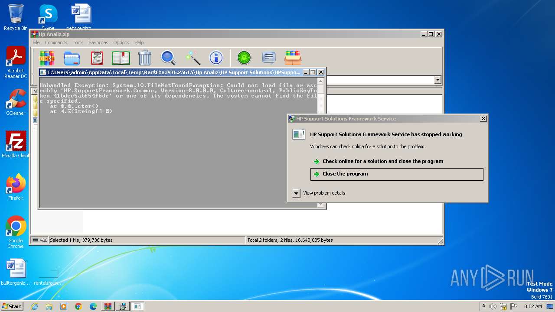The height and width of the screenshot is (312, 555).
Task: Close the HP Support Solutions error dialog
Action: (483, 119)
